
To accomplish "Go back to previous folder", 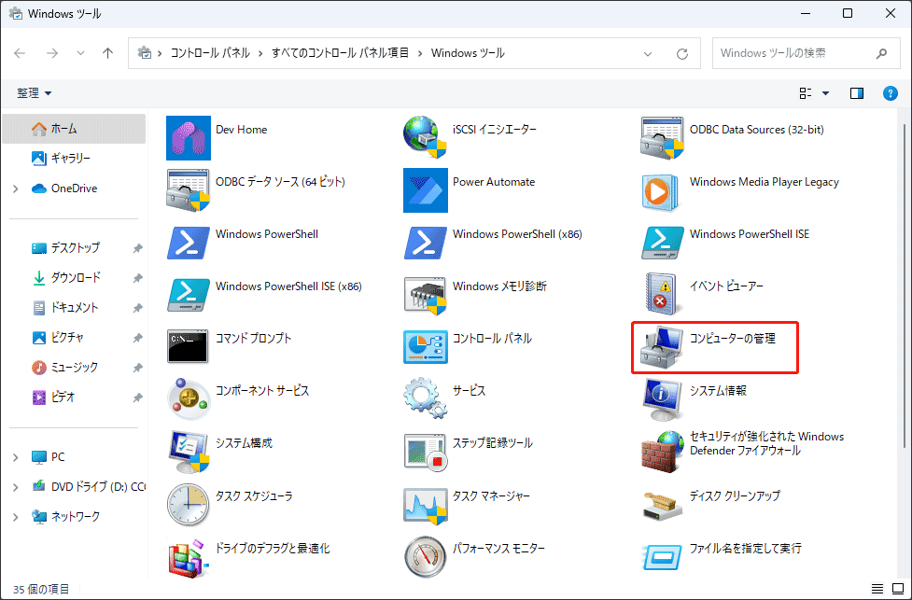I will point(20,53).
